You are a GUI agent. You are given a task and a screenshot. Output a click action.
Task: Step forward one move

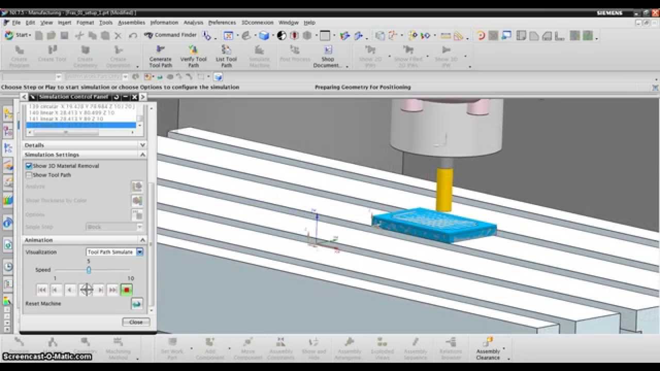pyautogui.click(x=101, y=290)
